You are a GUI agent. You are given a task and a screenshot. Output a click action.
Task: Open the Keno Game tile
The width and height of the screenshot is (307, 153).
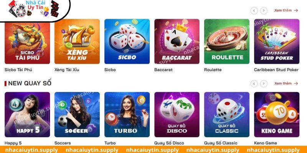coord(277,114)
